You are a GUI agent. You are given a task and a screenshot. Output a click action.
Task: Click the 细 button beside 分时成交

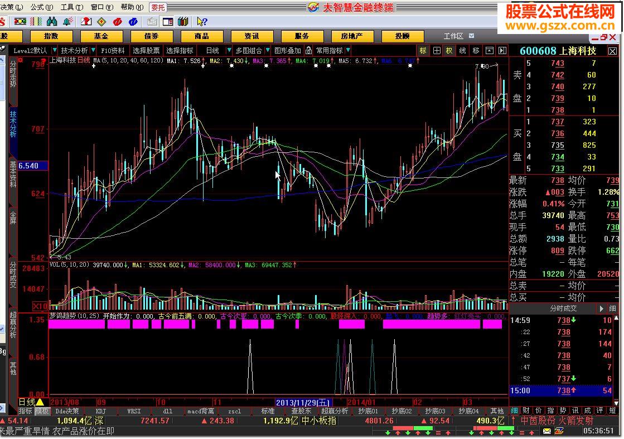612,308
